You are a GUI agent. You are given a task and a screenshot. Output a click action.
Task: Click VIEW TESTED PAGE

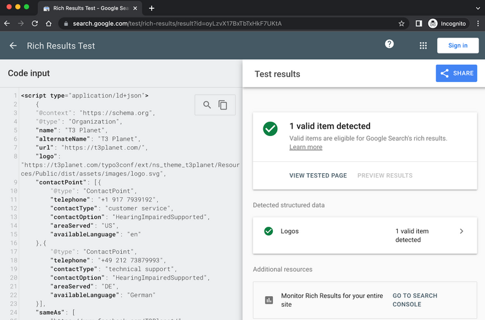click(x=318, y=175)
